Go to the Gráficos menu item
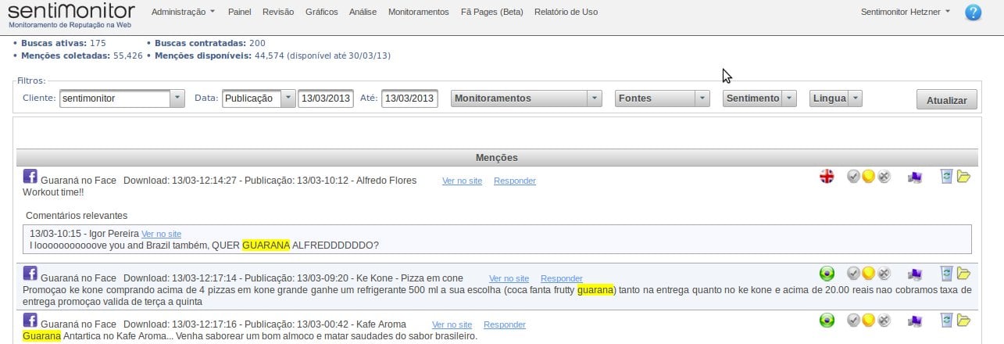The image size is (1004, 344). [x=321, y=13]
